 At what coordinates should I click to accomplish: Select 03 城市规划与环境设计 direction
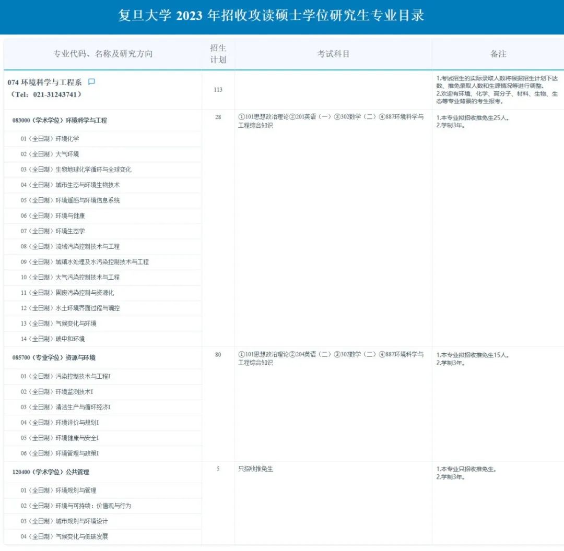coord(65,521)
